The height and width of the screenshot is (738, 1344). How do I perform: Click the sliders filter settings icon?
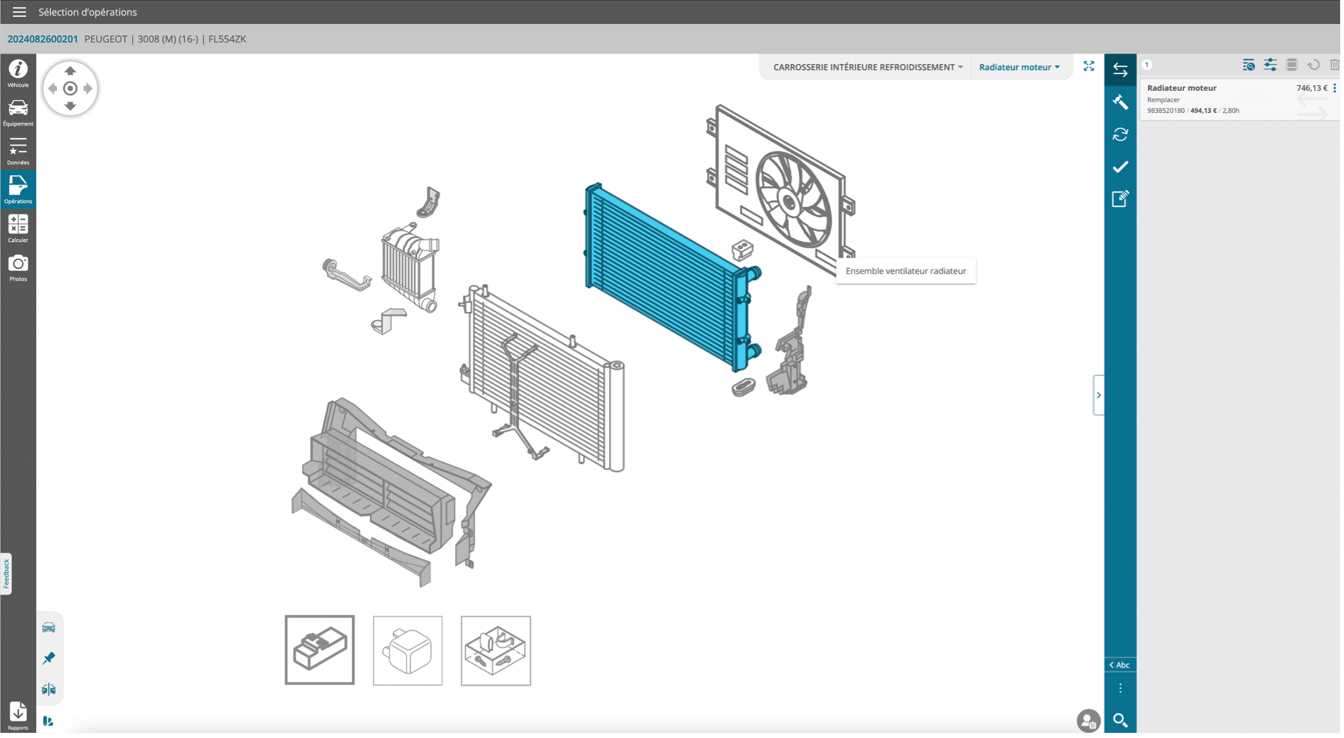point(1270,65)
